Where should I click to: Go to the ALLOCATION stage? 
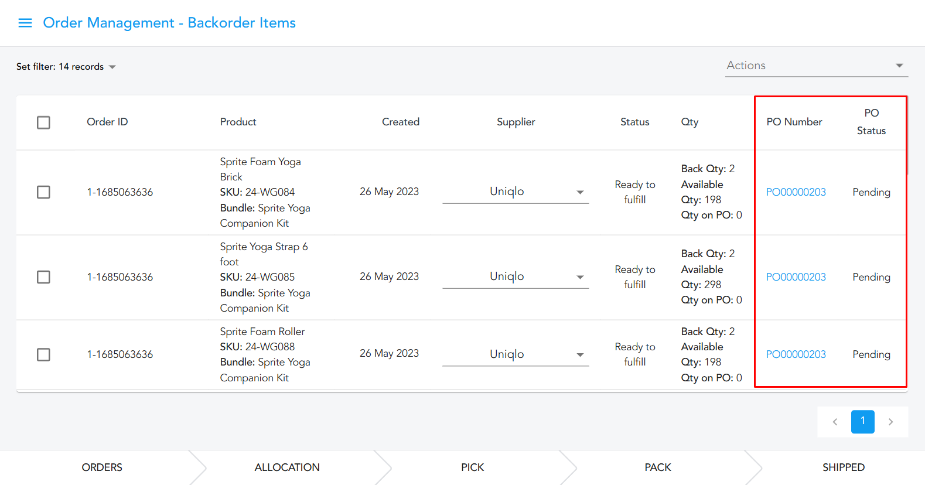[x=287, y=467]
